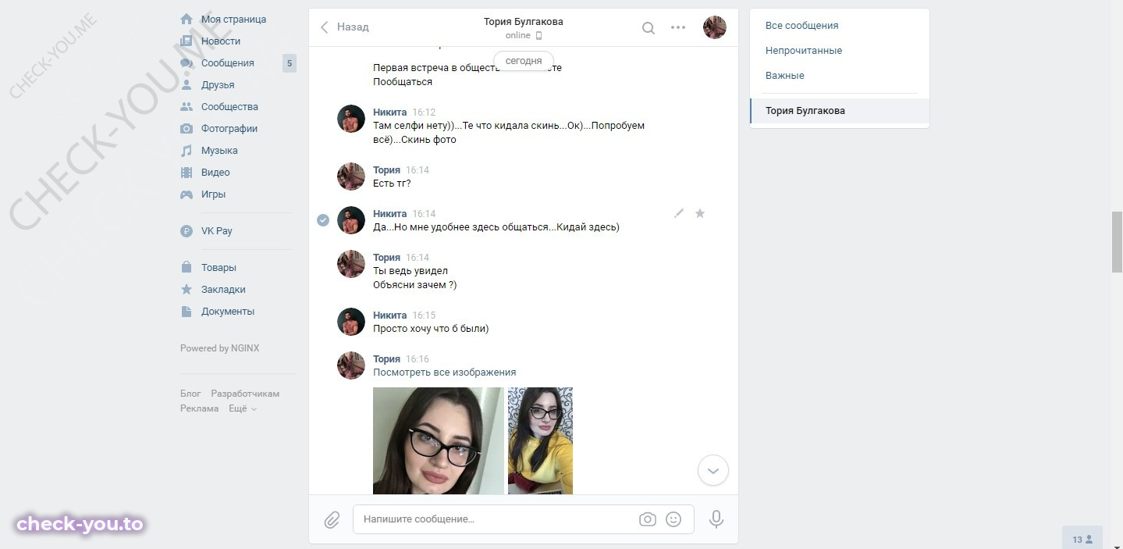Open Моя страница home icon
The width and height of the screenshot is (1123, 549).
tap(187, 19)
